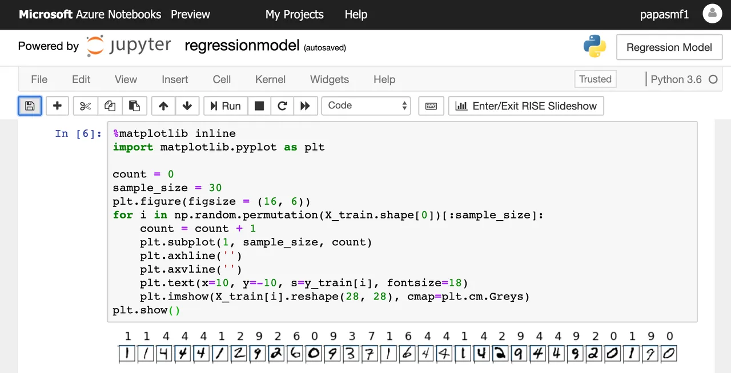Open the Edit menu
The width and height of the screenshot is (731, 373).
click(81, 79)
